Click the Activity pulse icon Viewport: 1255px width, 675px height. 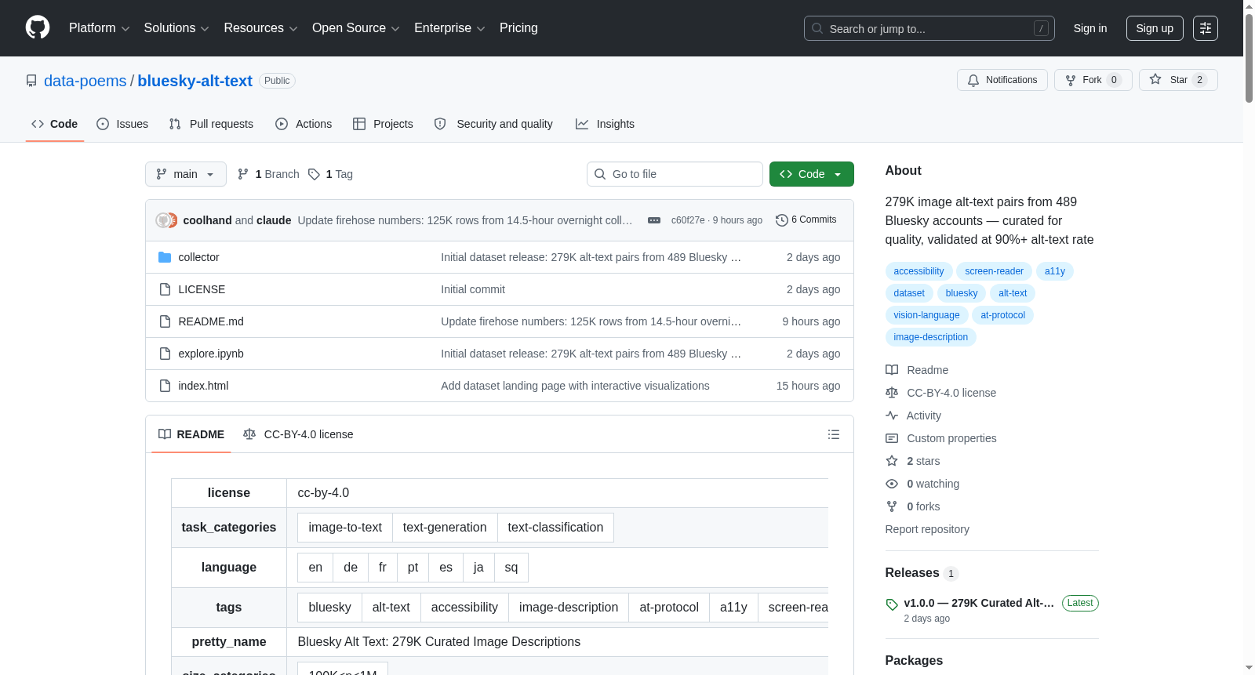[x=892, y=416]
